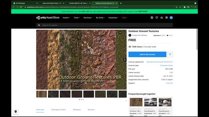This screenshot has height=117, width=209.
Task: Click the page vertical scrollbar
Action: click(x=197, y=40)
